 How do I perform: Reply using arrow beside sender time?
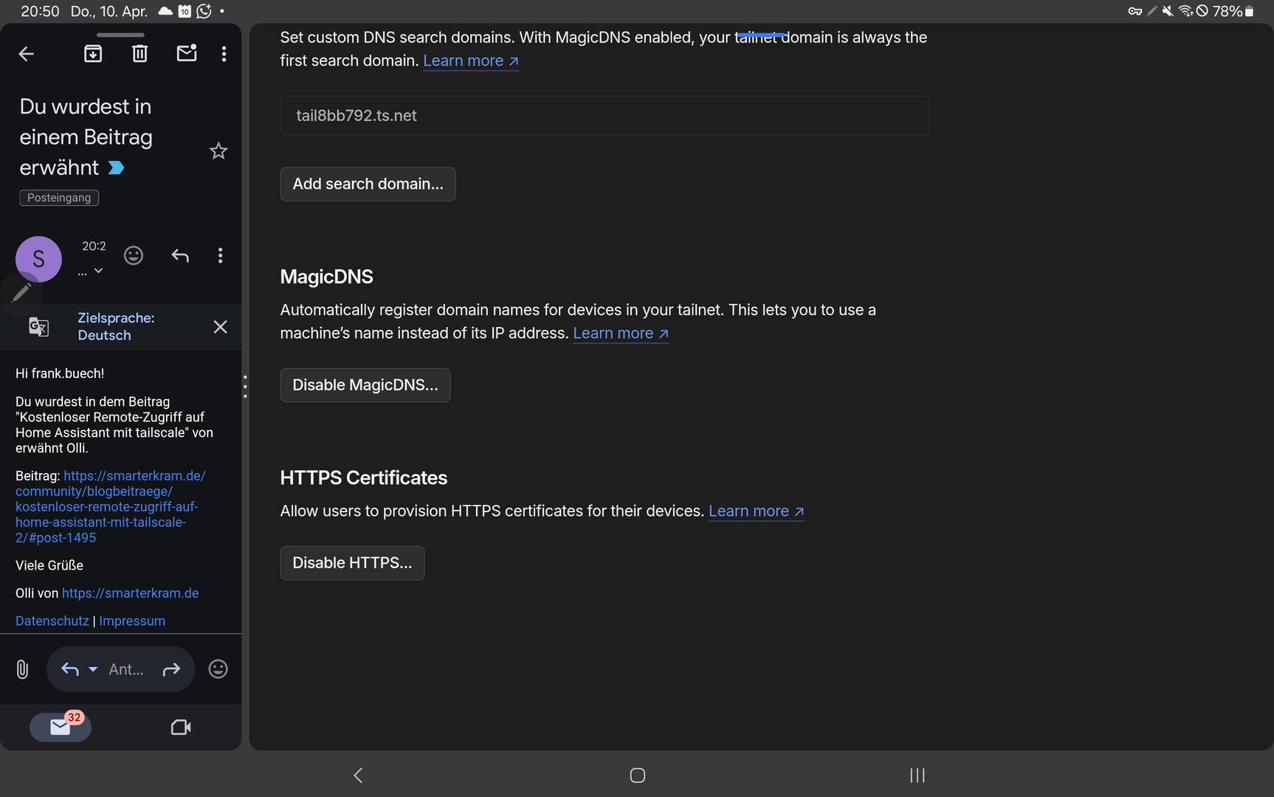coord(180,255)
